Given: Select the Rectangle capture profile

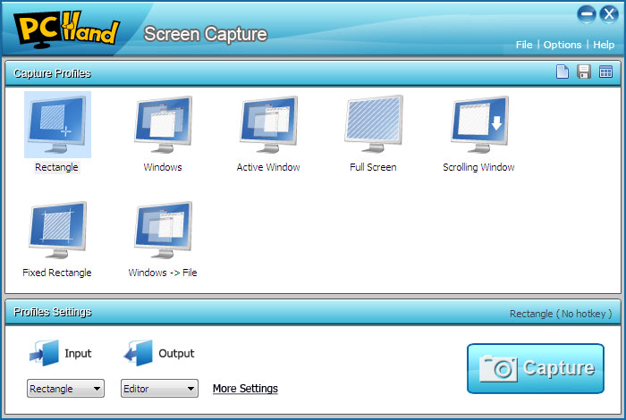Looking at the screenshot, I should [x=57, y=125].
